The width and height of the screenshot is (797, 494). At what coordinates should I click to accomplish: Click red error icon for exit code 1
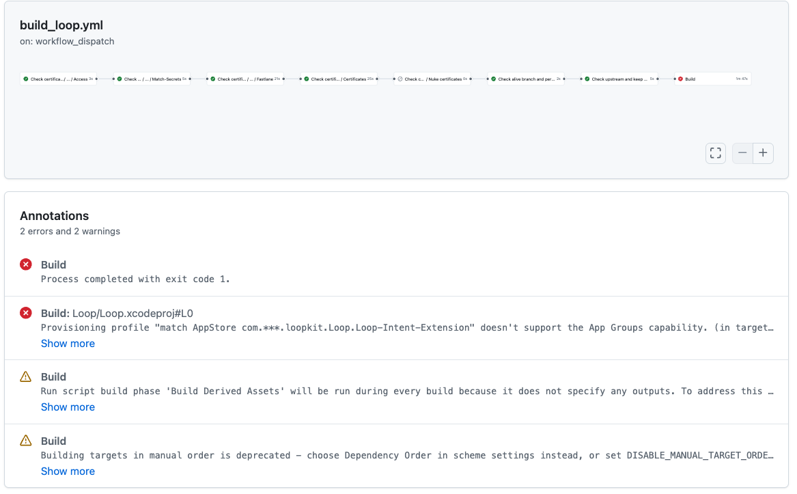pyautogui.click(x=26, y=264)
